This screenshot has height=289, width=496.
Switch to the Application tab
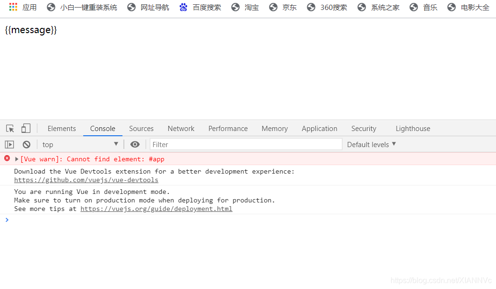319,128
